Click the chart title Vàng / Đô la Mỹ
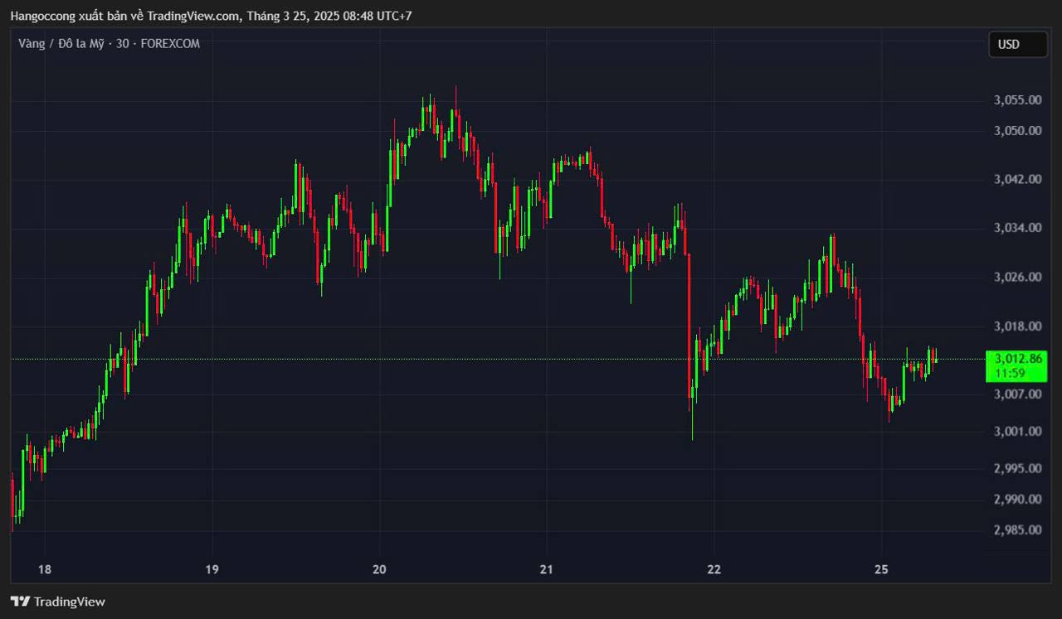 (x=62, y=44)
